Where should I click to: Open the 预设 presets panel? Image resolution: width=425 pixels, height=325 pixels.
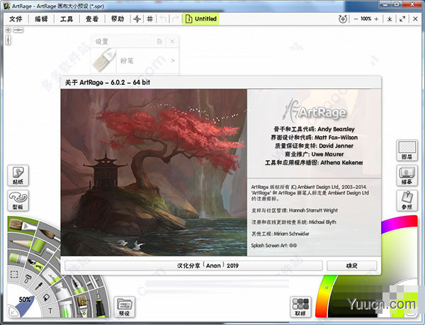(x=125, y=307)
